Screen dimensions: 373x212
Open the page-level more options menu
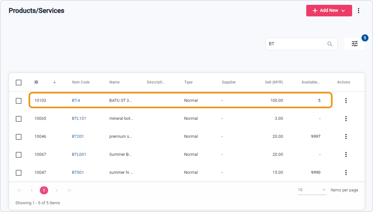pyautogui.click(x=359, y=11)
